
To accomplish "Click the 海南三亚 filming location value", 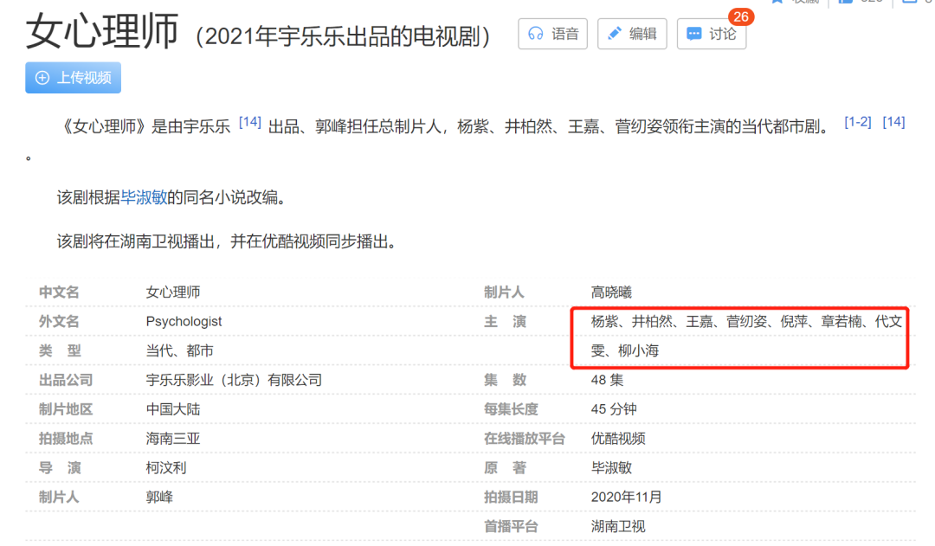I will click(x=173, y=438).
